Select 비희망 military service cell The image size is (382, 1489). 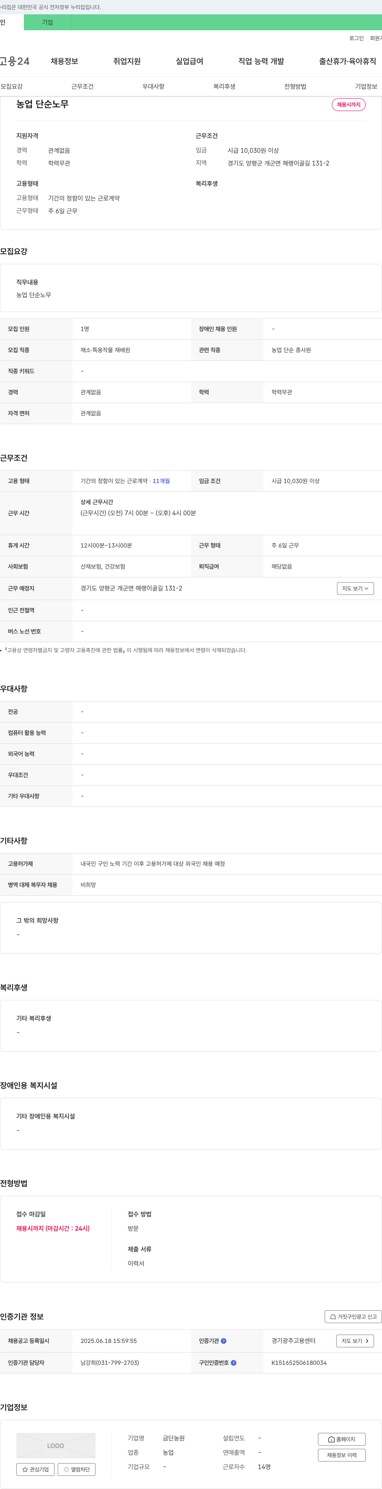pyautogui.click(x=88, y=885)
